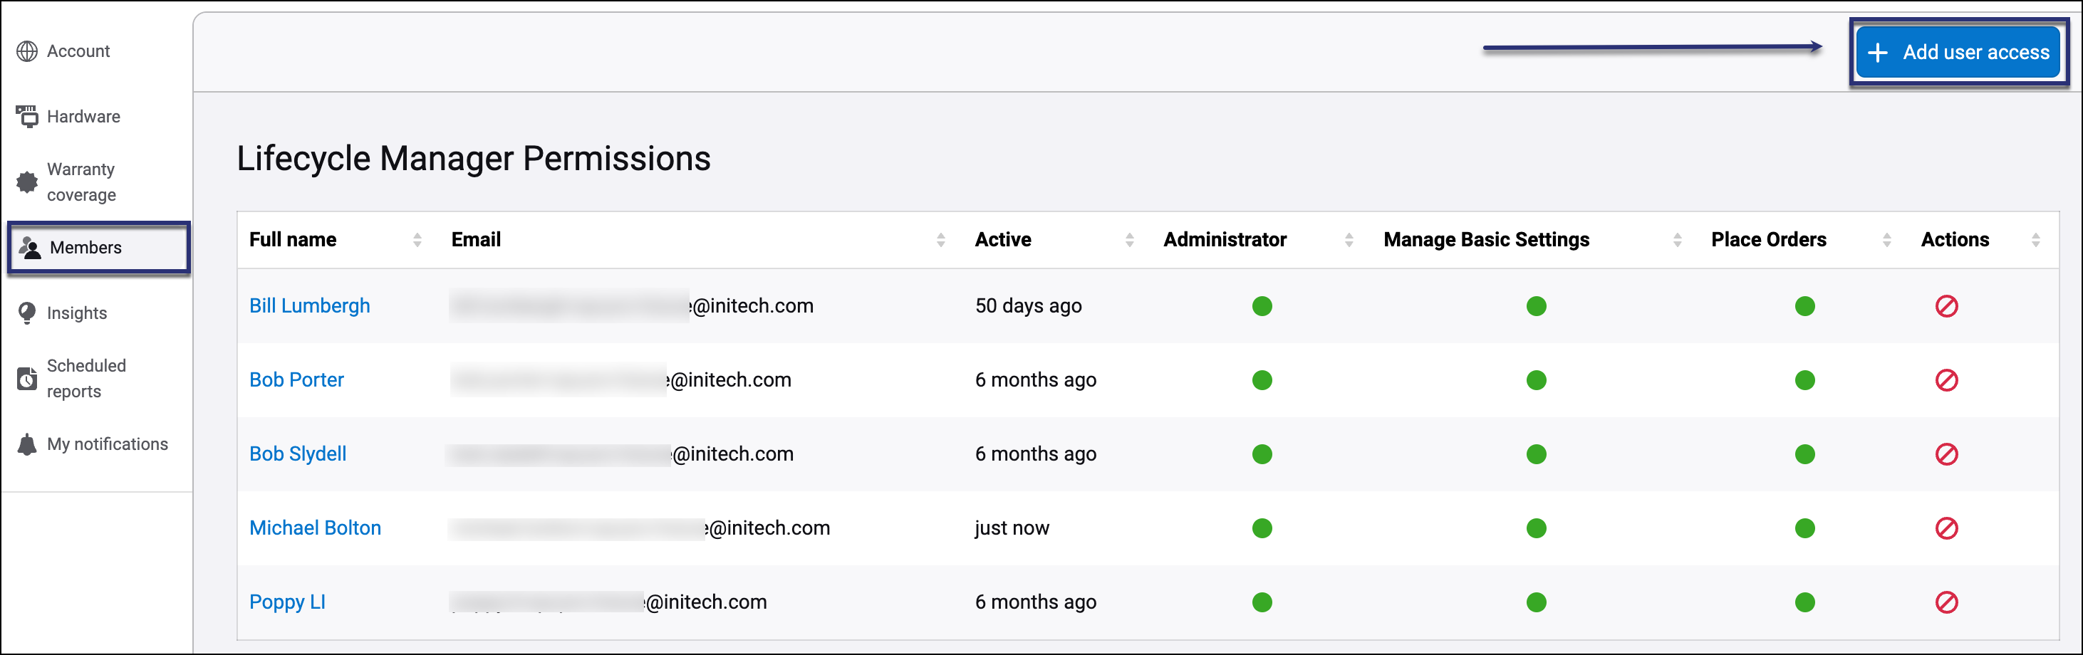Click the Insights lightbulb icon
Screen dimensions: 2083x655
click(x=26, y=313)
